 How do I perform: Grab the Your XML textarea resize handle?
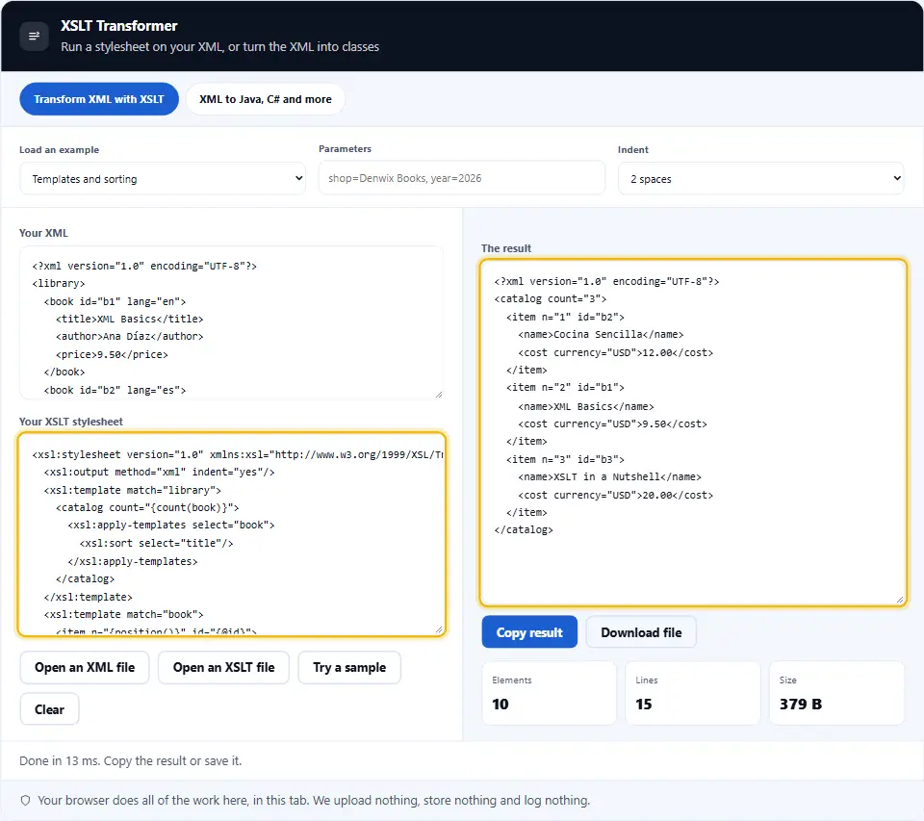439,395
